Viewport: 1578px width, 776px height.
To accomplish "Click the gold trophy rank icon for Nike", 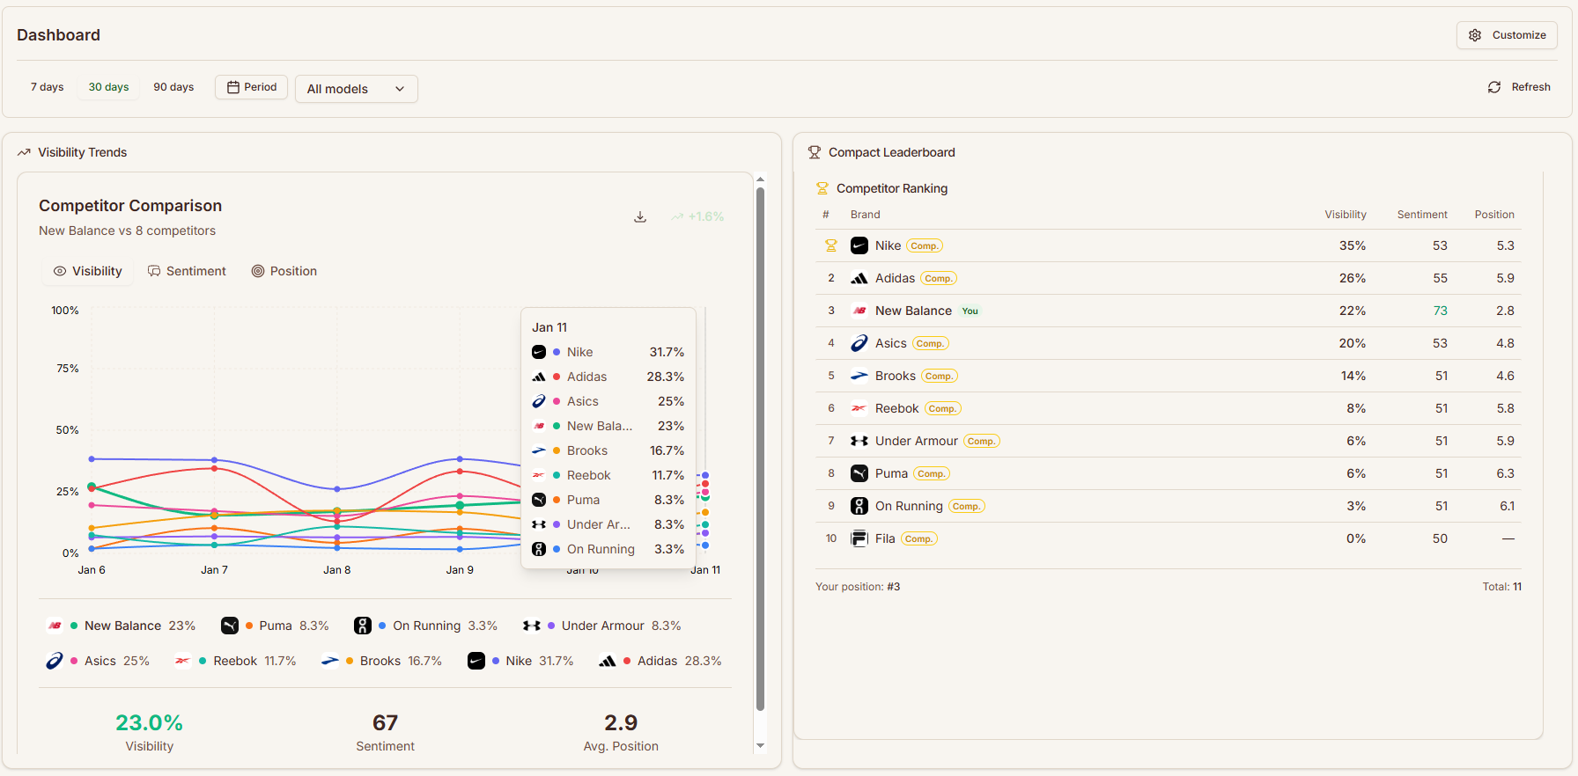I will click(x=830, y=245).
